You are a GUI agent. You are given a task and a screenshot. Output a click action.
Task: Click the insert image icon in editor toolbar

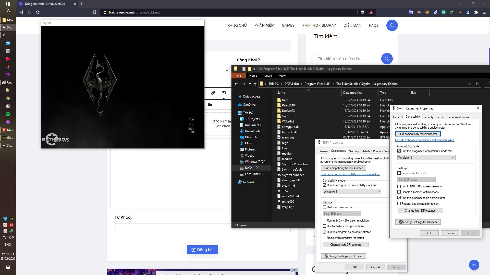(x=224, y=93)
